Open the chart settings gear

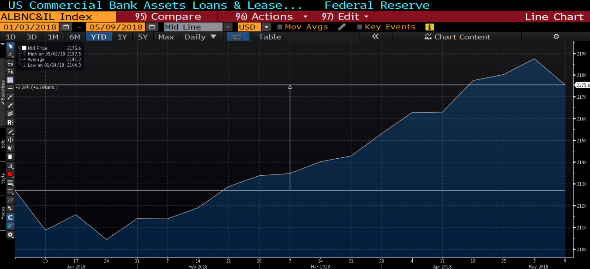556,36
